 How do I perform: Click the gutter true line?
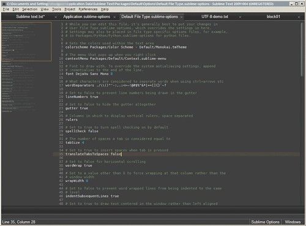coord(76,108)
